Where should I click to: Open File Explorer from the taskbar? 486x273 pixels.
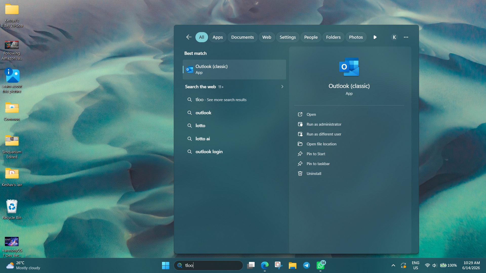[x=292, y=265]
